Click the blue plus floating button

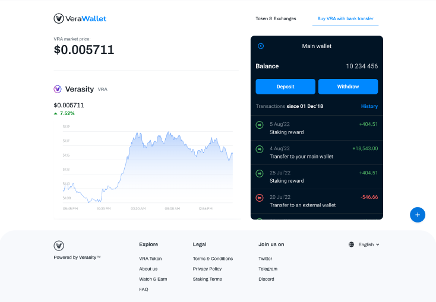418,215
